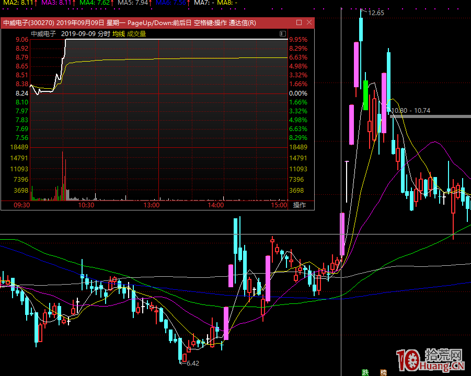Click the brown 榜 marker icon
The image size is (471, 376).
pos(384,373)
